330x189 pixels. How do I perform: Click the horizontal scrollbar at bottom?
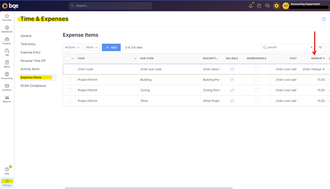click(x=149, y=188)
